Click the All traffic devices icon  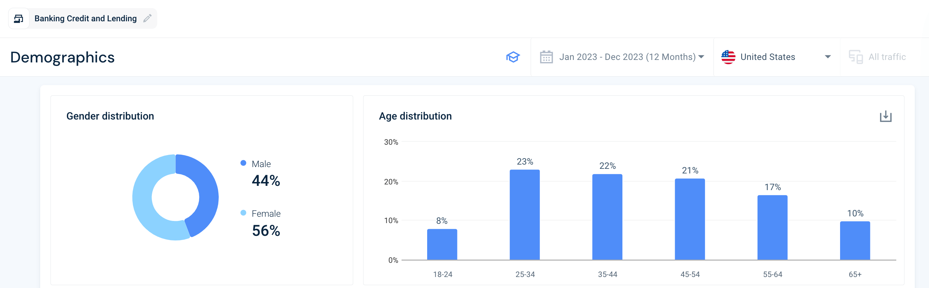coord(856,57)
